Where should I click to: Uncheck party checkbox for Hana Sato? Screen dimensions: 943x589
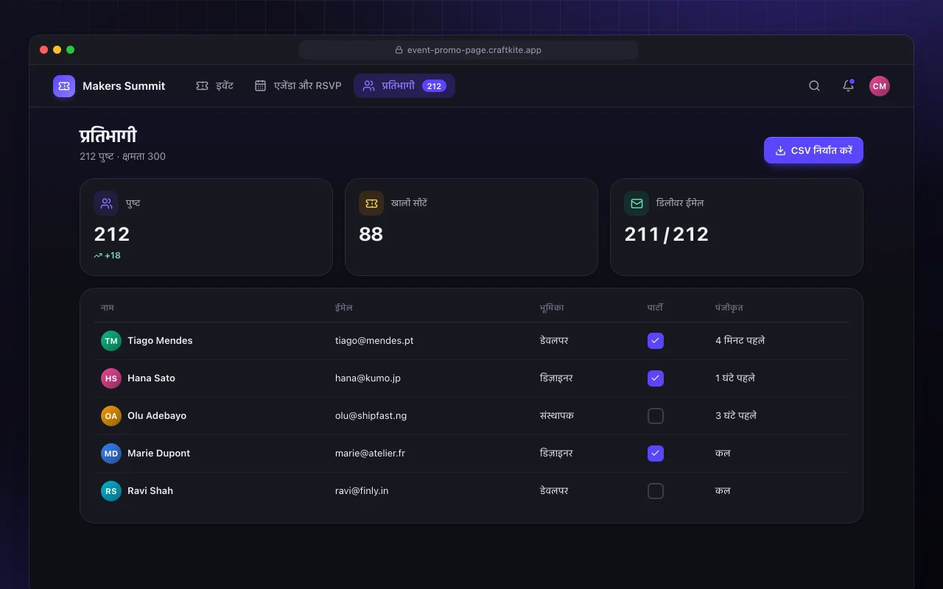click(x=656, y=378)
